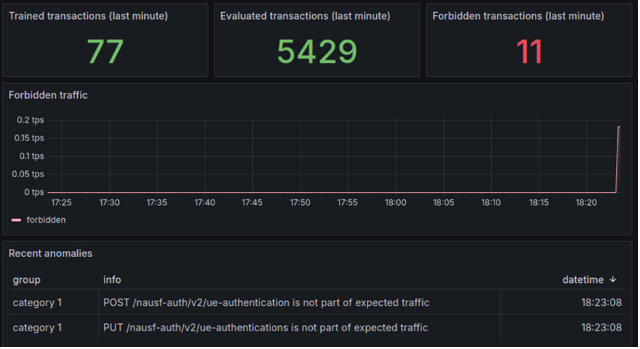The width and height of the screenshot is (640, 349).
Task: Click the forbidden legend color swatch
Action: tap(16, 220)
